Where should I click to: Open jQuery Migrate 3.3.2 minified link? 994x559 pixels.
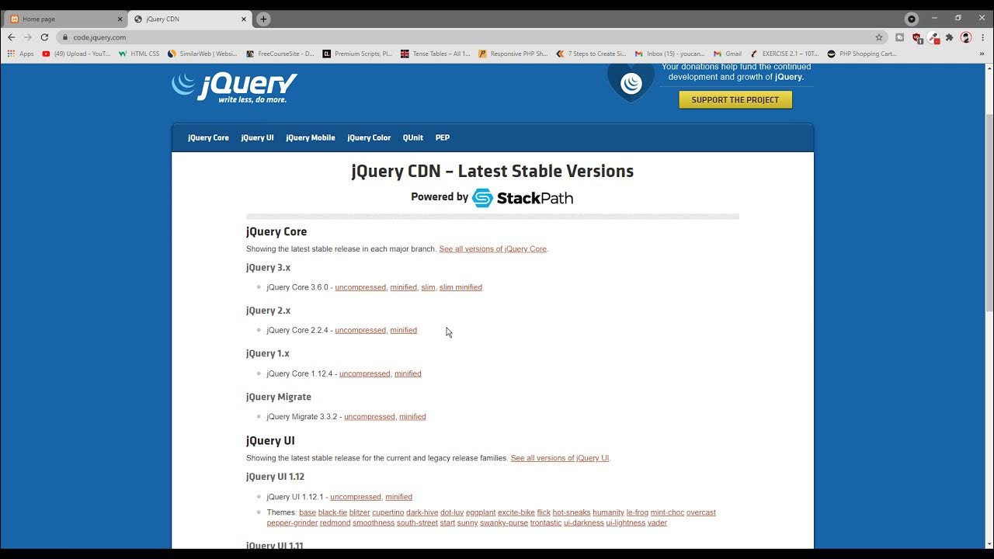[x=412, y=417]
